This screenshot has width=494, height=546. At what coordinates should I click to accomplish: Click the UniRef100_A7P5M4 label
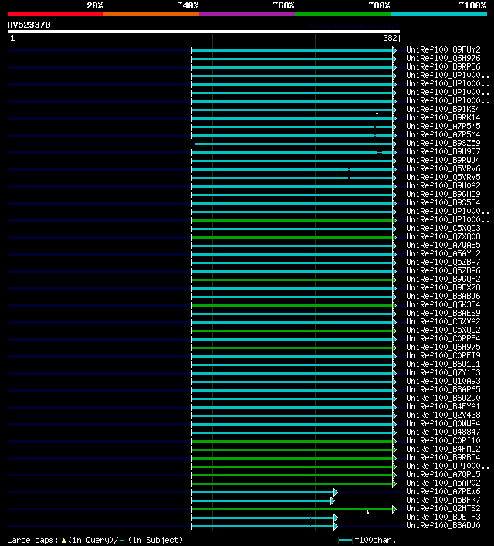[x=443, y=134]
